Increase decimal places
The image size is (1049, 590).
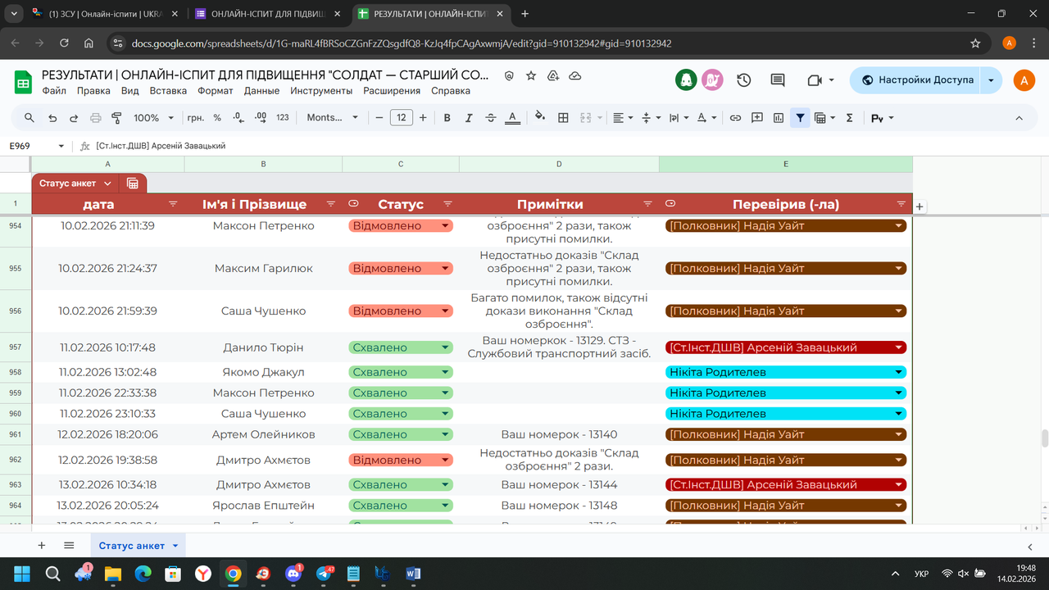pos(261,118)
